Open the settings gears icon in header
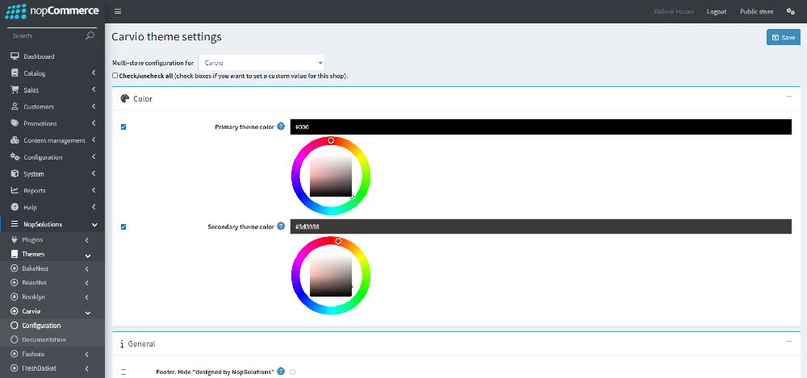Screen dimensions: 807x378 coord(790,11)
